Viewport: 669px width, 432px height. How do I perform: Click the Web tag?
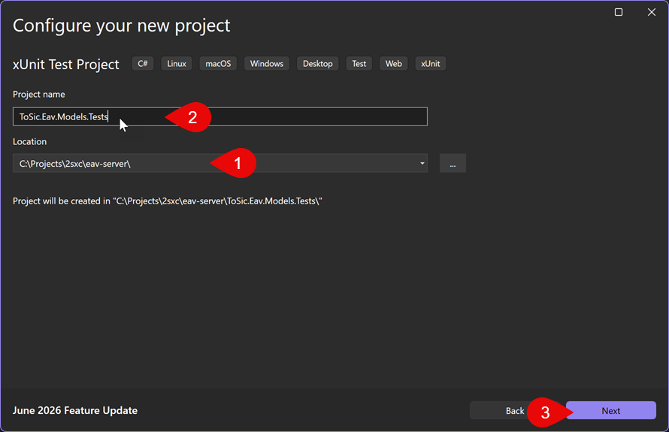[393, 64]
